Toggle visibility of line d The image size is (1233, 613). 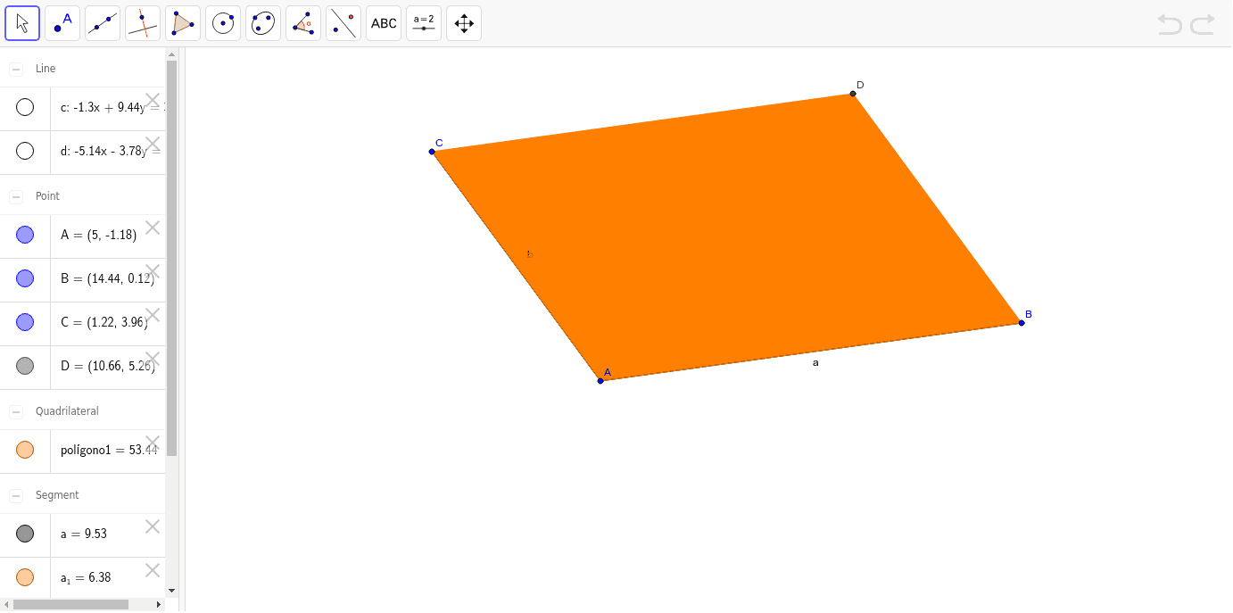25,151
